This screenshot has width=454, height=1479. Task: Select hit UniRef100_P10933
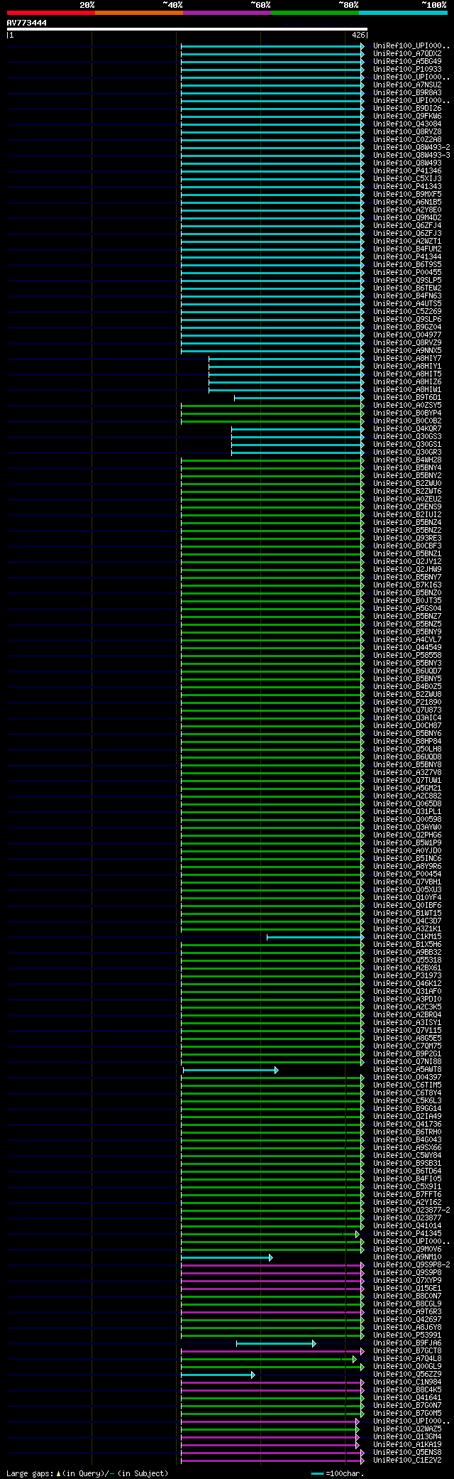[x=407, y=70]
